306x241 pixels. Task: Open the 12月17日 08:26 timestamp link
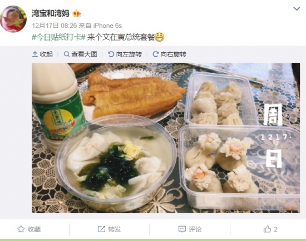click(55, 26)
